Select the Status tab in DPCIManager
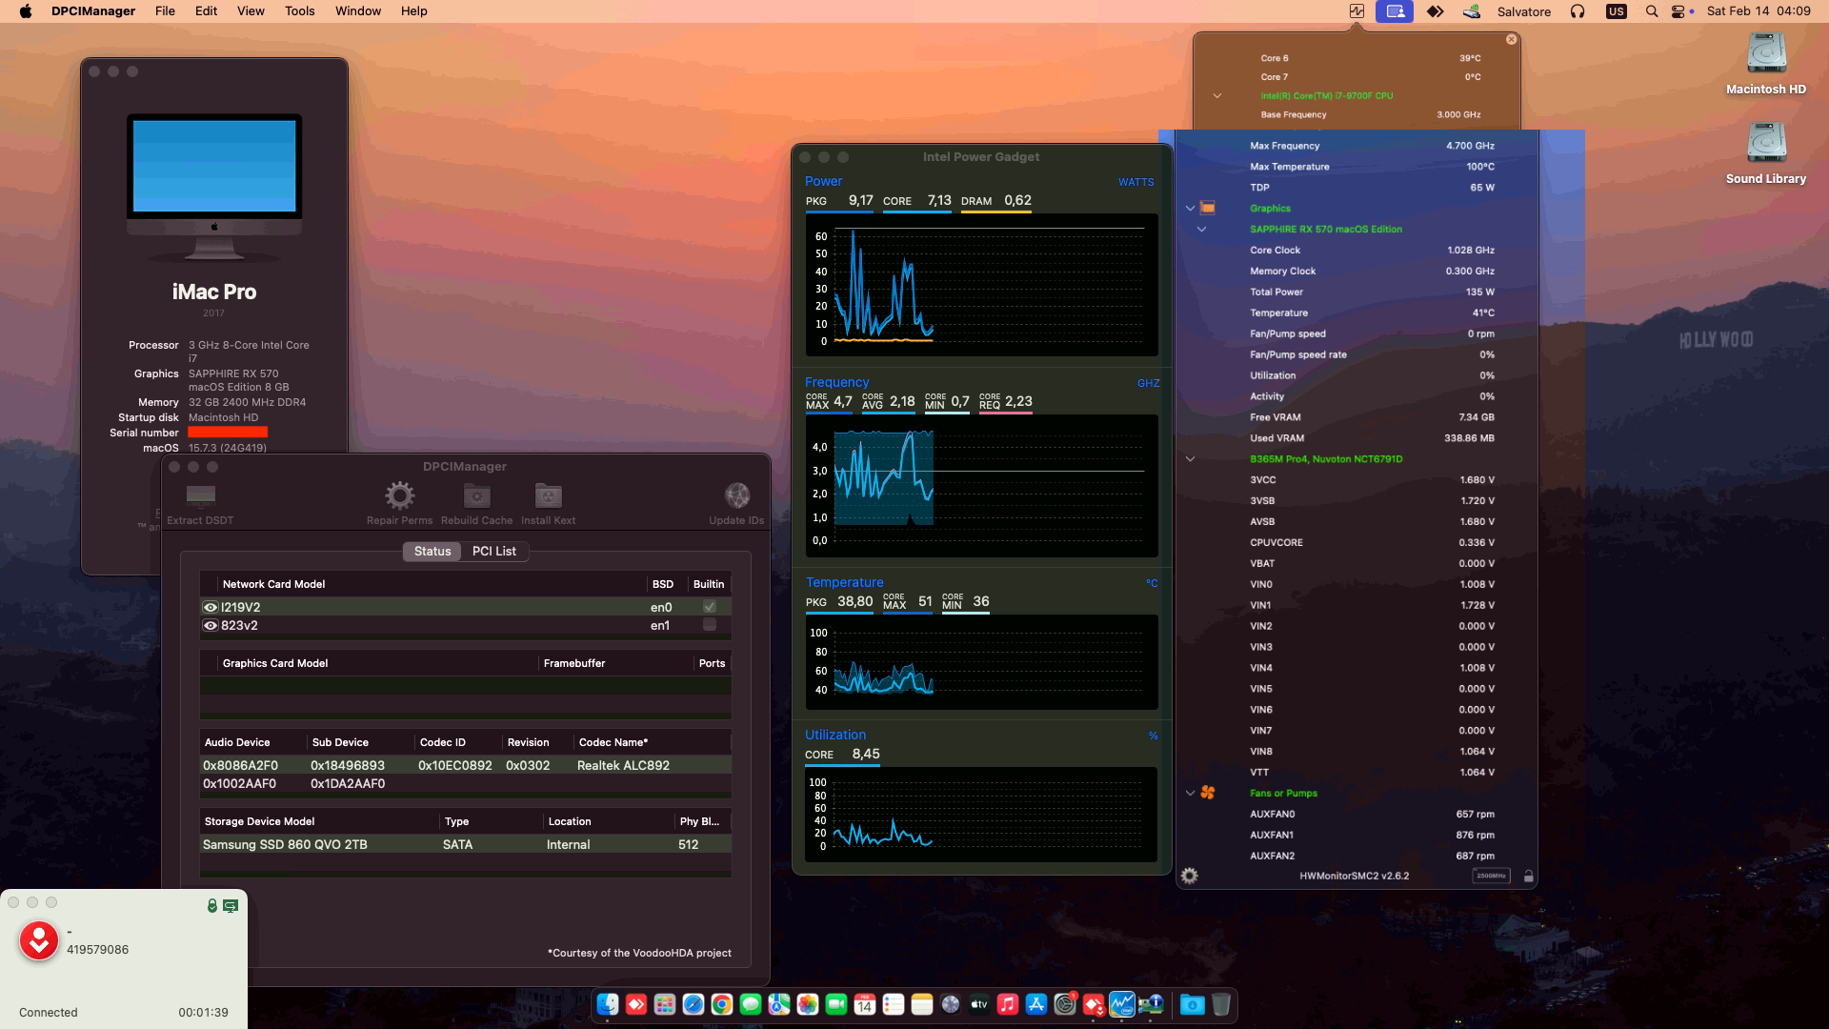 pyautogui.click(x=432, y=551)
